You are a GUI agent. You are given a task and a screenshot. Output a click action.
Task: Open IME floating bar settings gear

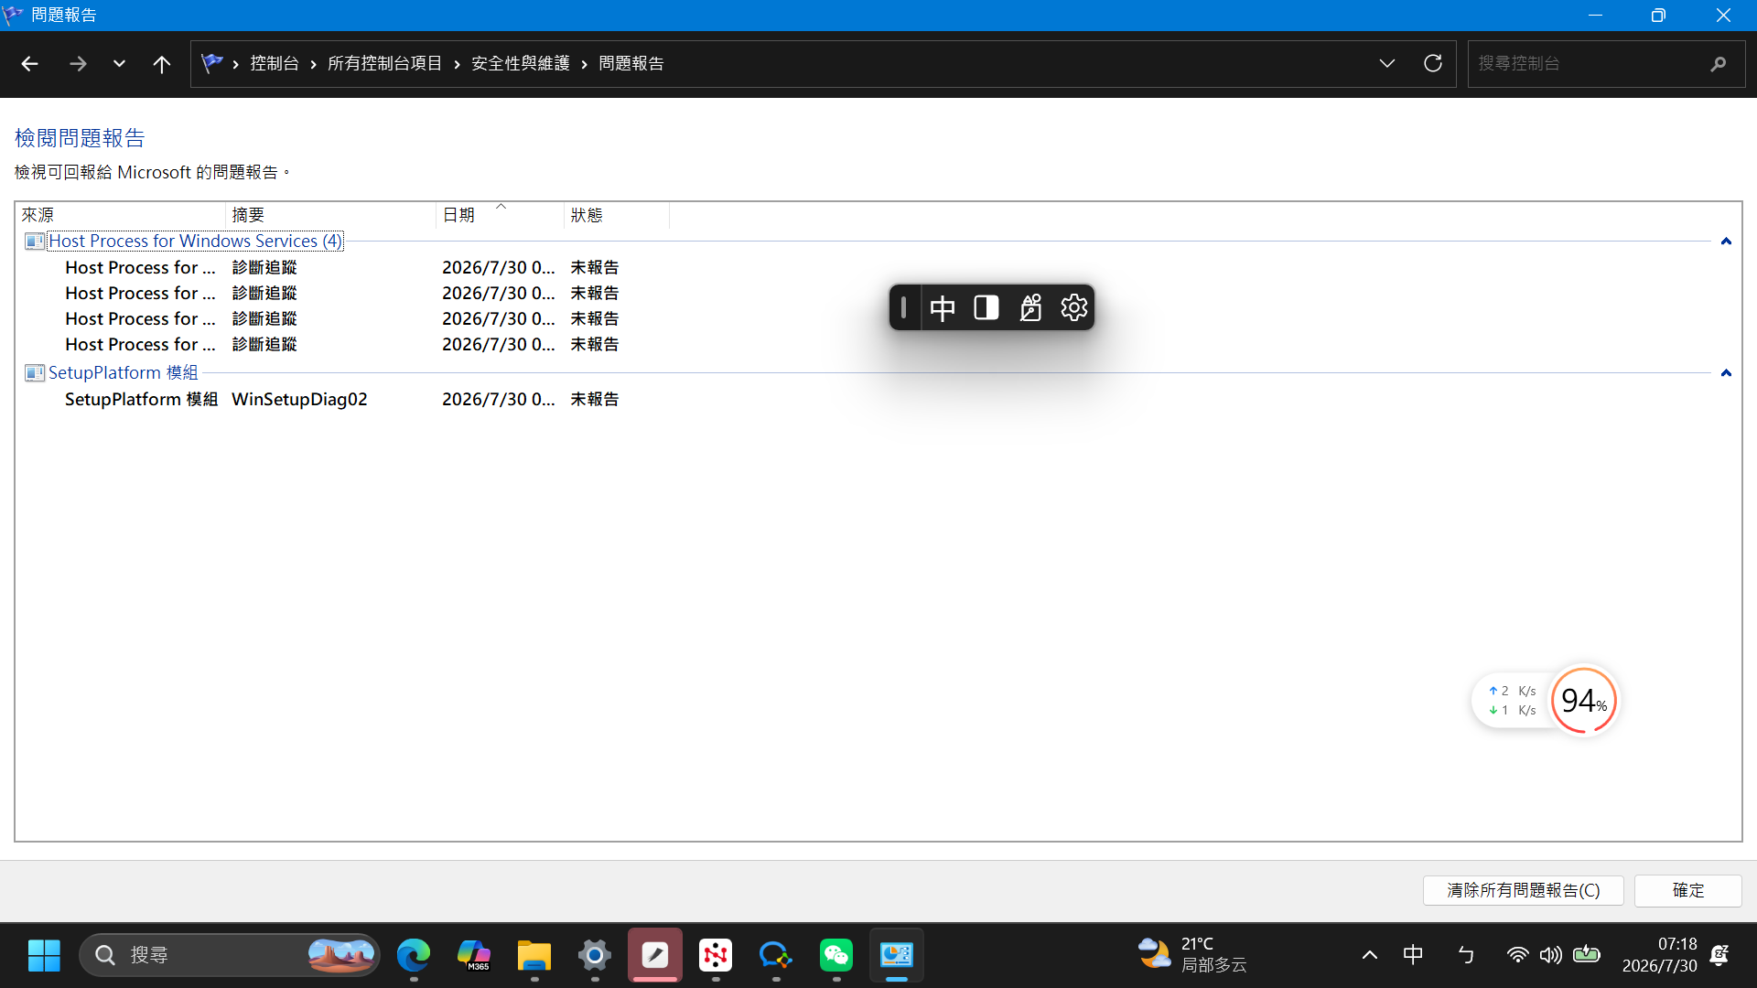1074,307
